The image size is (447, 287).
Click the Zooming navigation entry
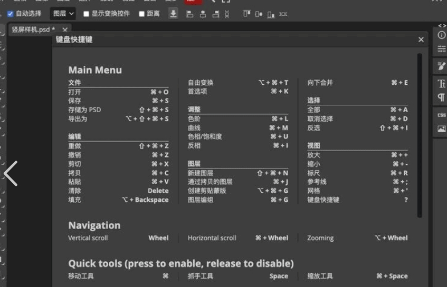(x=357, y=238)
